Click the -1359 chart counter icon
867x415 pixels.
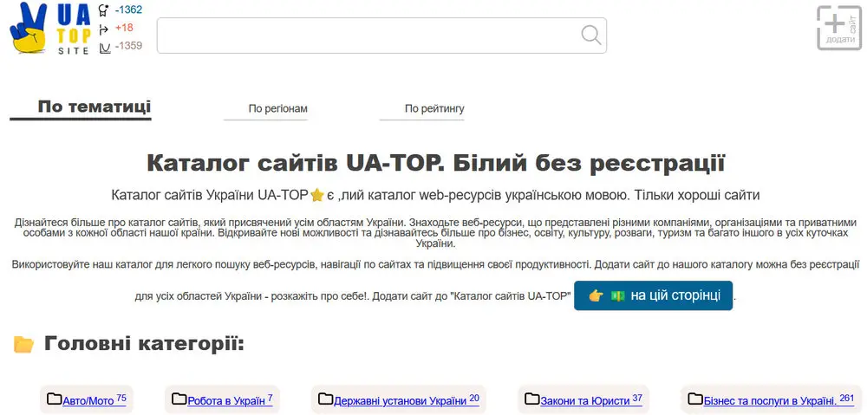[x=105, y=48]
